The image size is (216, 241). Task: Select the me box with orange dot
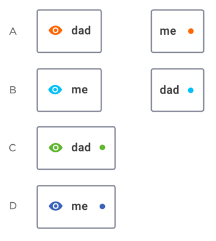(x=177, y=31)
